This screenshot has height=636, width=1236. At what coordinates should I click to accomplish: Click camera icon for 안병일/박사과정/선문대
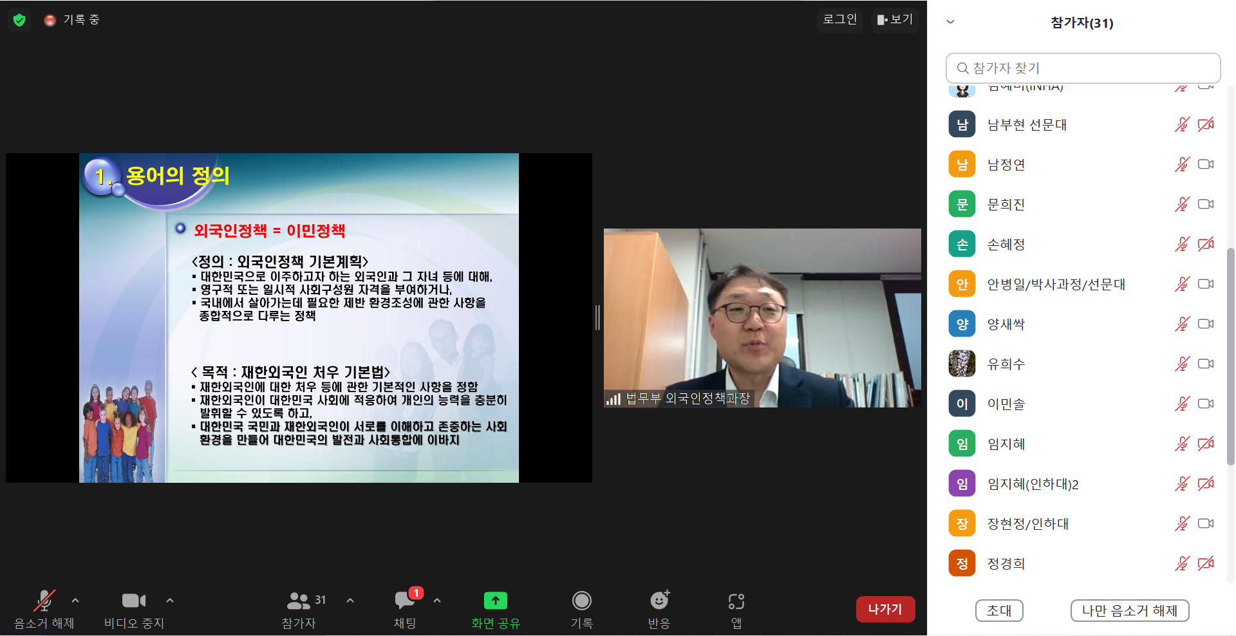(1206, 284)
